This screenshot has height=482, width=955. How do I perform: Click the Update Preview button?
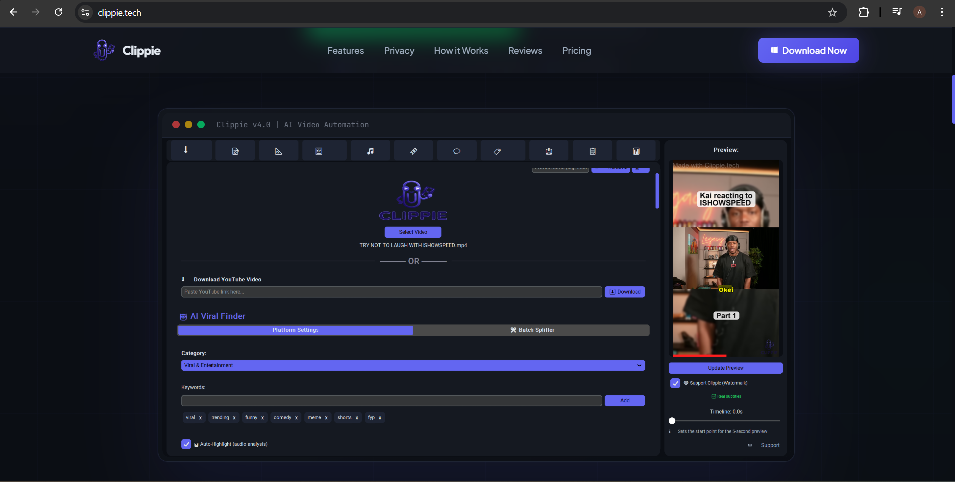tap(726, 368)
